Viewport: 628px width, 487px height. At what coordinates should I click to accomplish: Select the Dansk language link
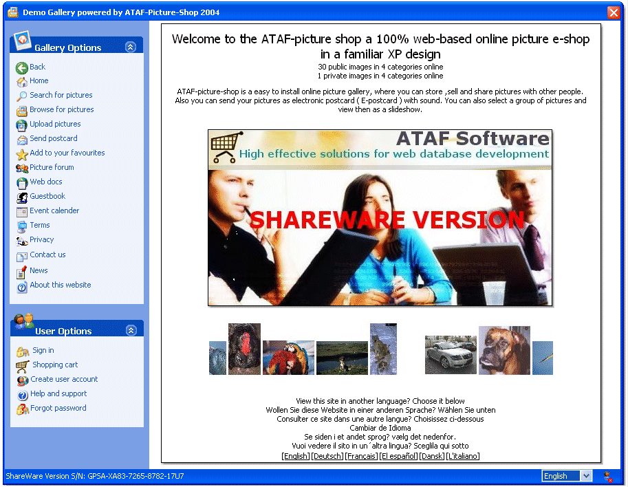coord(432,456)
